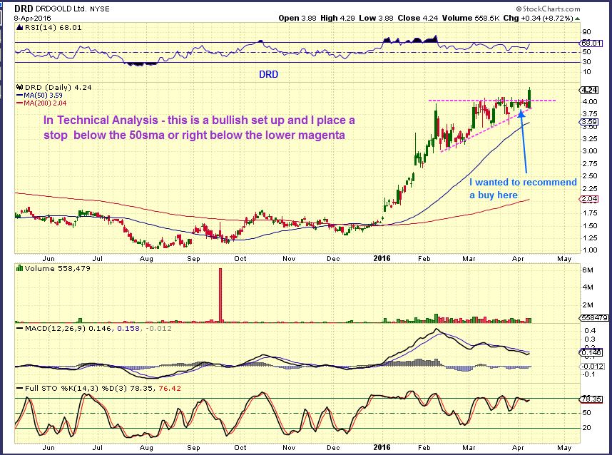Click the 4.00 price axis label

point(589,101)
